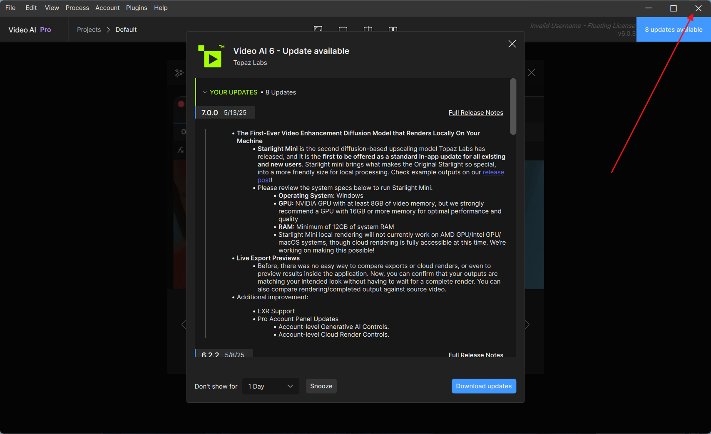Viewport: 711px width, 434px height.
Task: Open the File menu
Action: click(x=10, y=8)
